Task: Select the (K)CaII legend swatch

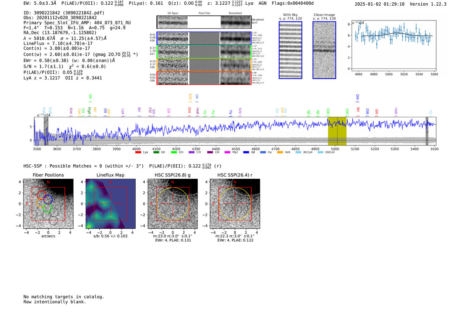Action: [x=298, y=152]
